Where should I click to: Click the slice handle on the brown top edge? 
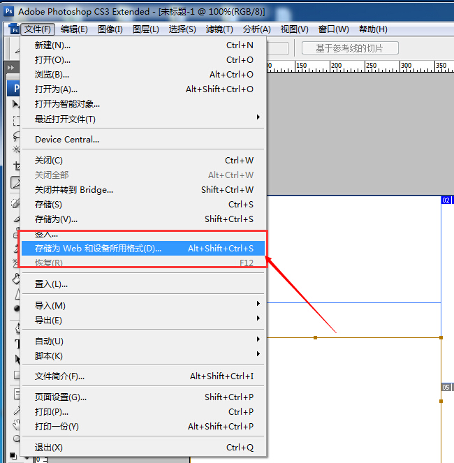pos(316,337)
